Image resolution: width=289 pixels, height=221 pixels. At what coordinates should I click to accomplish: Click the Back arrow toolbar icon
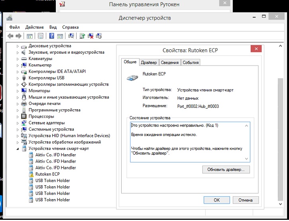[10, 36]
